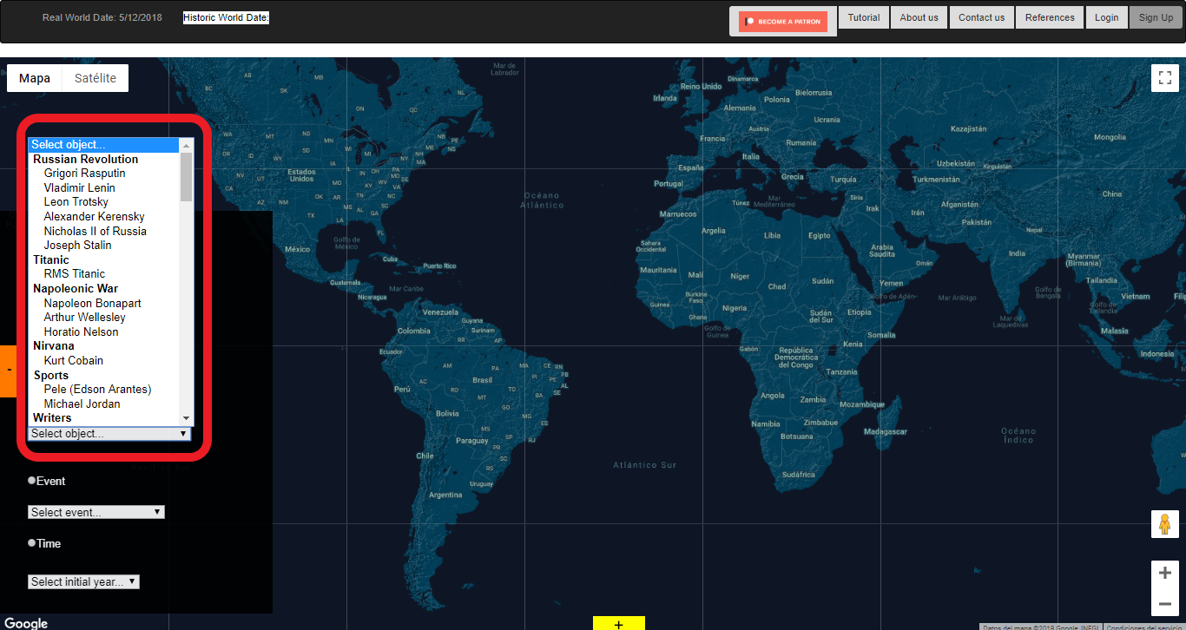Open the Select event dropdown
The width and height of the screenshot is (1186, 630).
(x=96, y=512)
